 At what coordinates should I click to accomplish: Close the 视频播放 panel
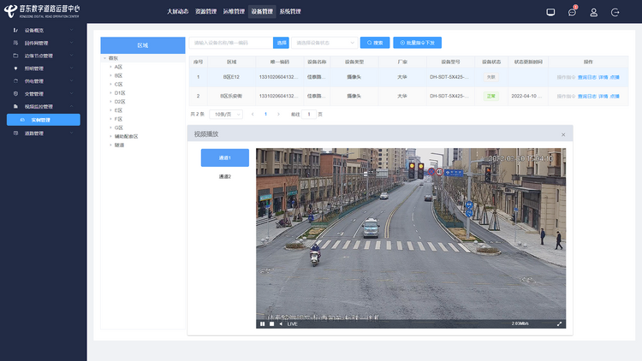point(563,134)
